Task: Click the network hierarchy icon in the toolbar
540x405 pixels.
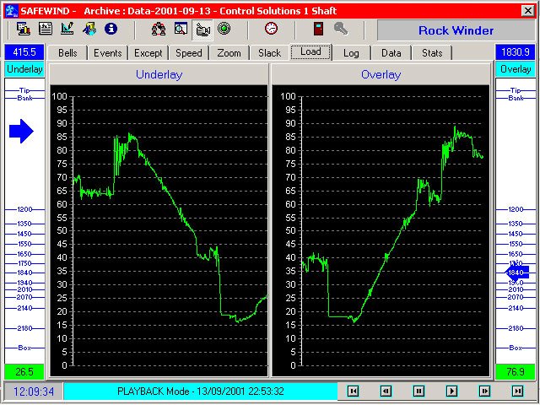Action: pyautogui.click(x=159, y=29)
